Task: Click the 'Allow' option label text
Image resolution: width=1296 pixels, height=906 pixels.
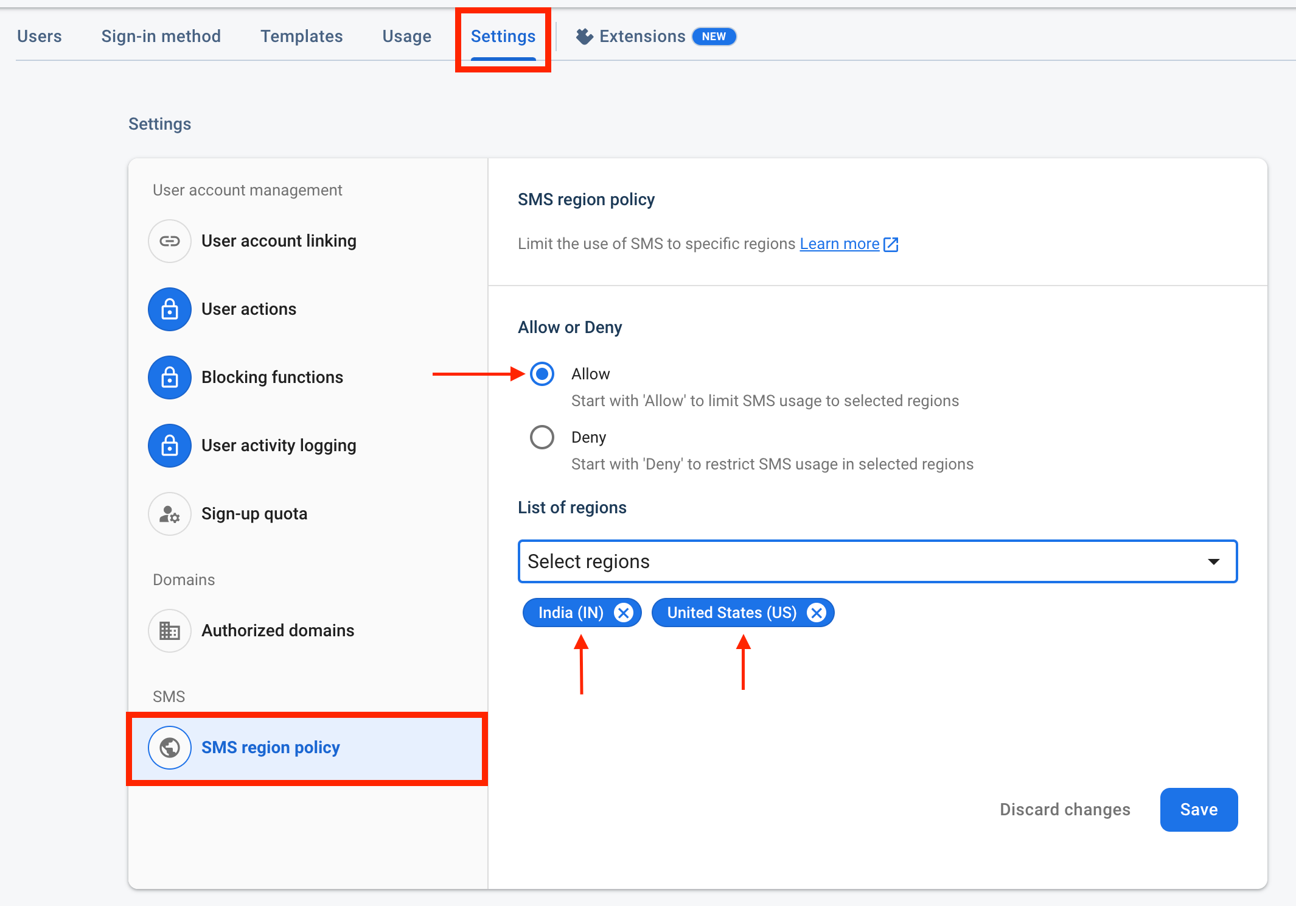Action: 590,374
